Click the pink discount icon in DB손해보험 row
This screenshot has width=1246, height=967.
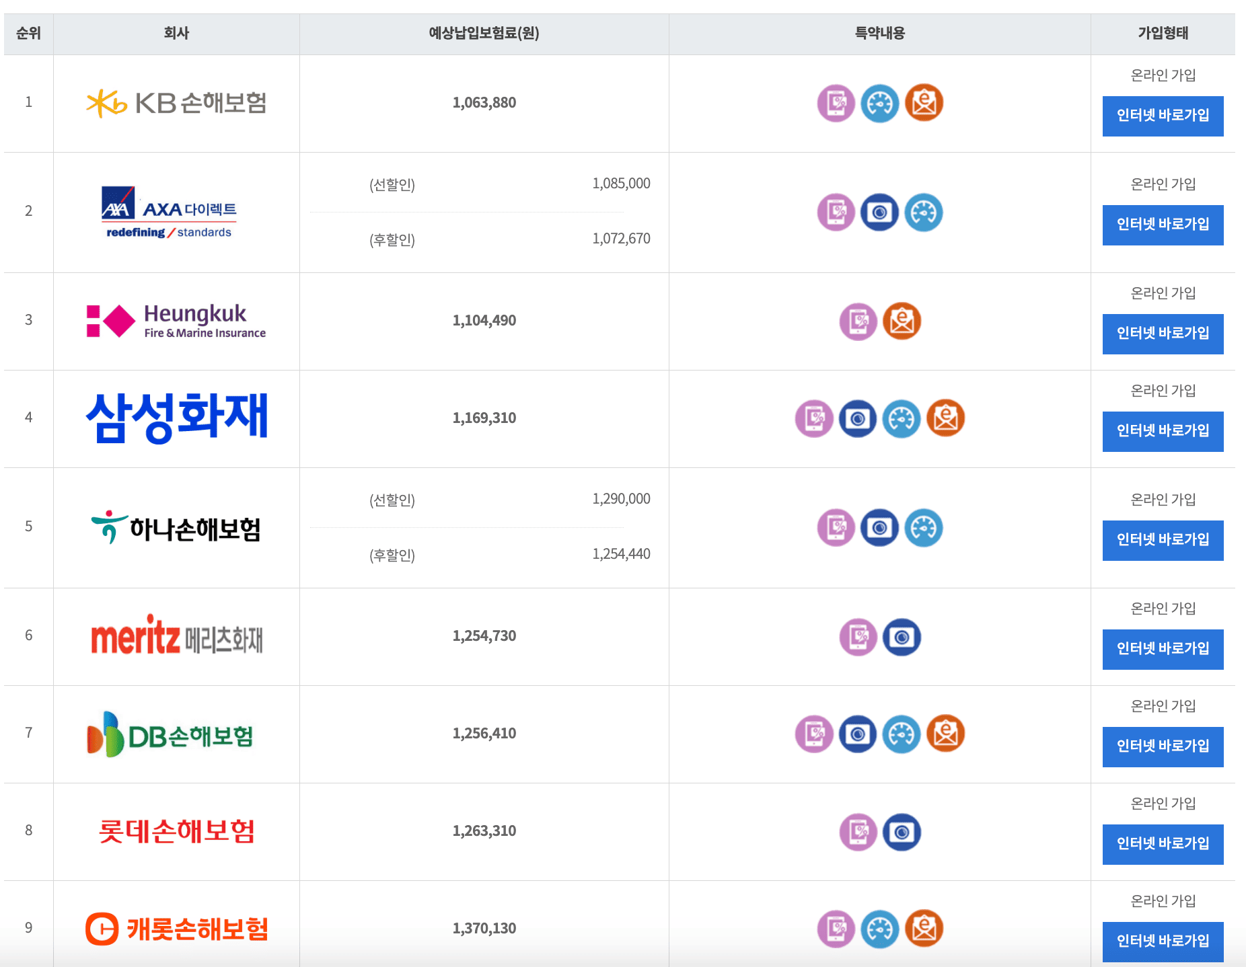(x=814, y=734)
